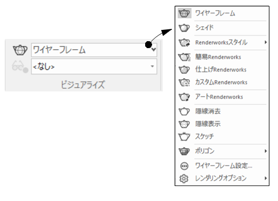This screenshot has width=278, height=201.
Task: Click the Renderworksスタイル teapot icon
Action: [x=184, y=43]
